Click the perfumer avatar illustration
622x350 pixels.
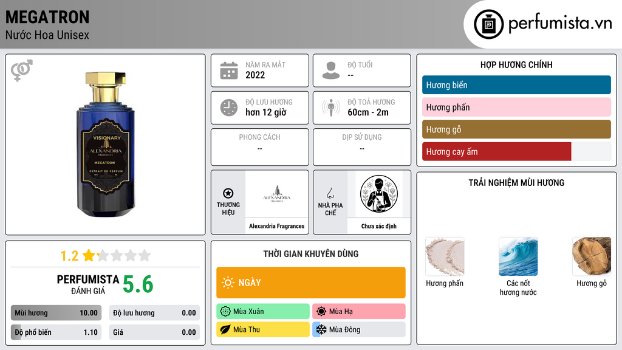tap(379, 194)
